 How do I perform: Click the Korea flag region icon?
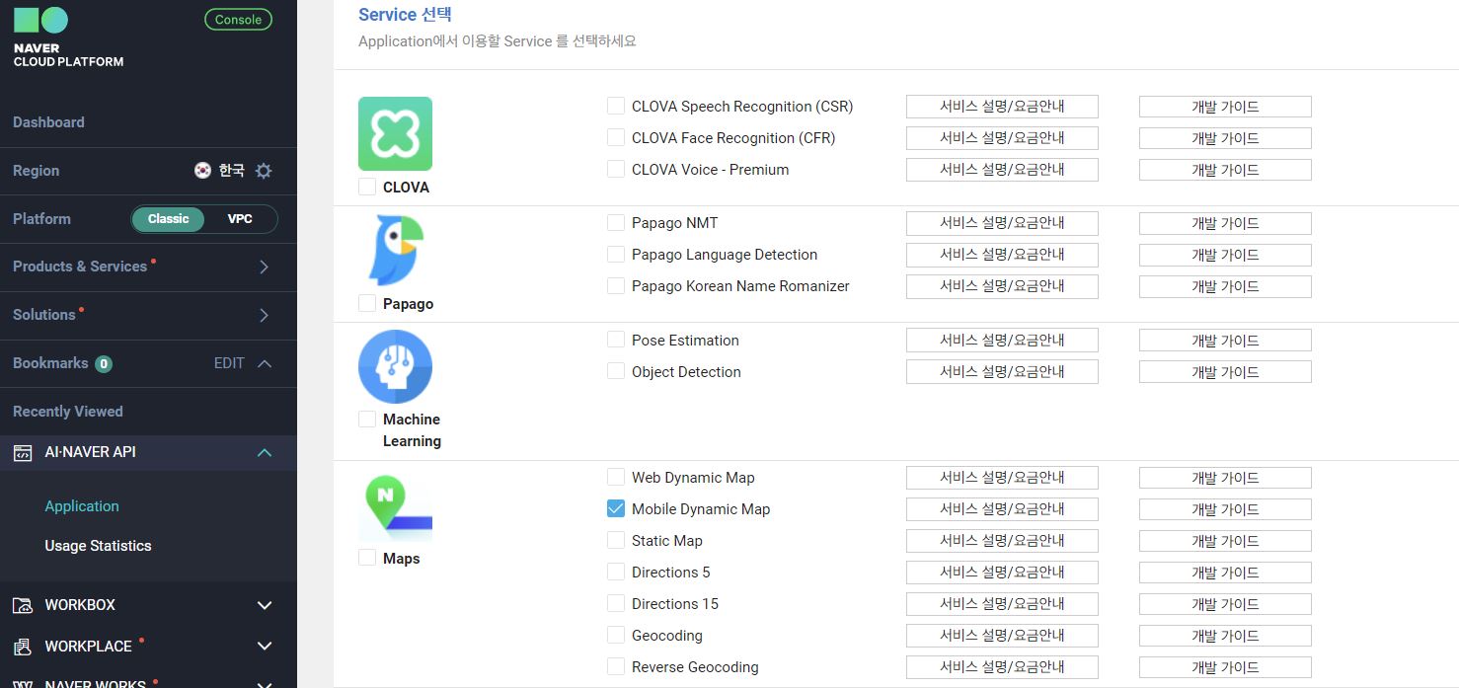202,171
